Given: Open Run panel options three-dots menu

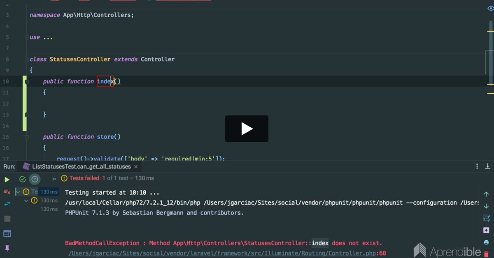Looking at the screenshot, I should tap(477, 166).
